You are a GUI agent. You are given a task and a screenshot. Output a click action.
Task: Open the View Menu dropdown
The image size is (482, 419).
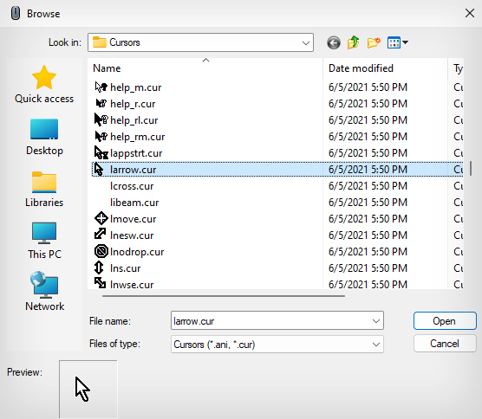click(398, 42)
